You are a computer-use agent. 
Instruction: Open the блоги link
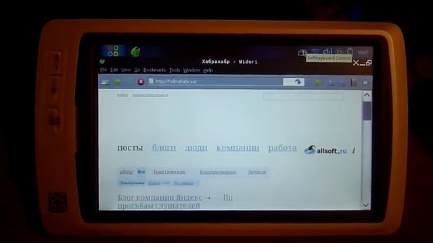164,148
